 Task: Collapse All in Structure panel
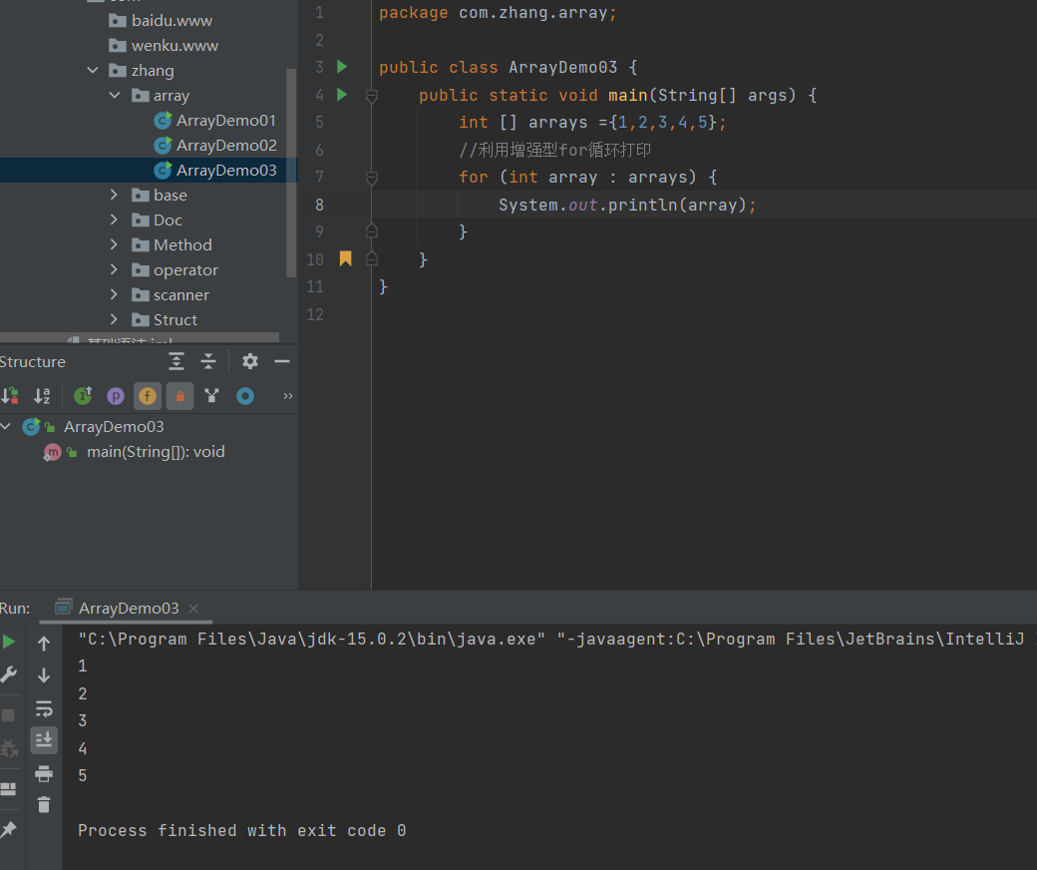coord(208,361)
